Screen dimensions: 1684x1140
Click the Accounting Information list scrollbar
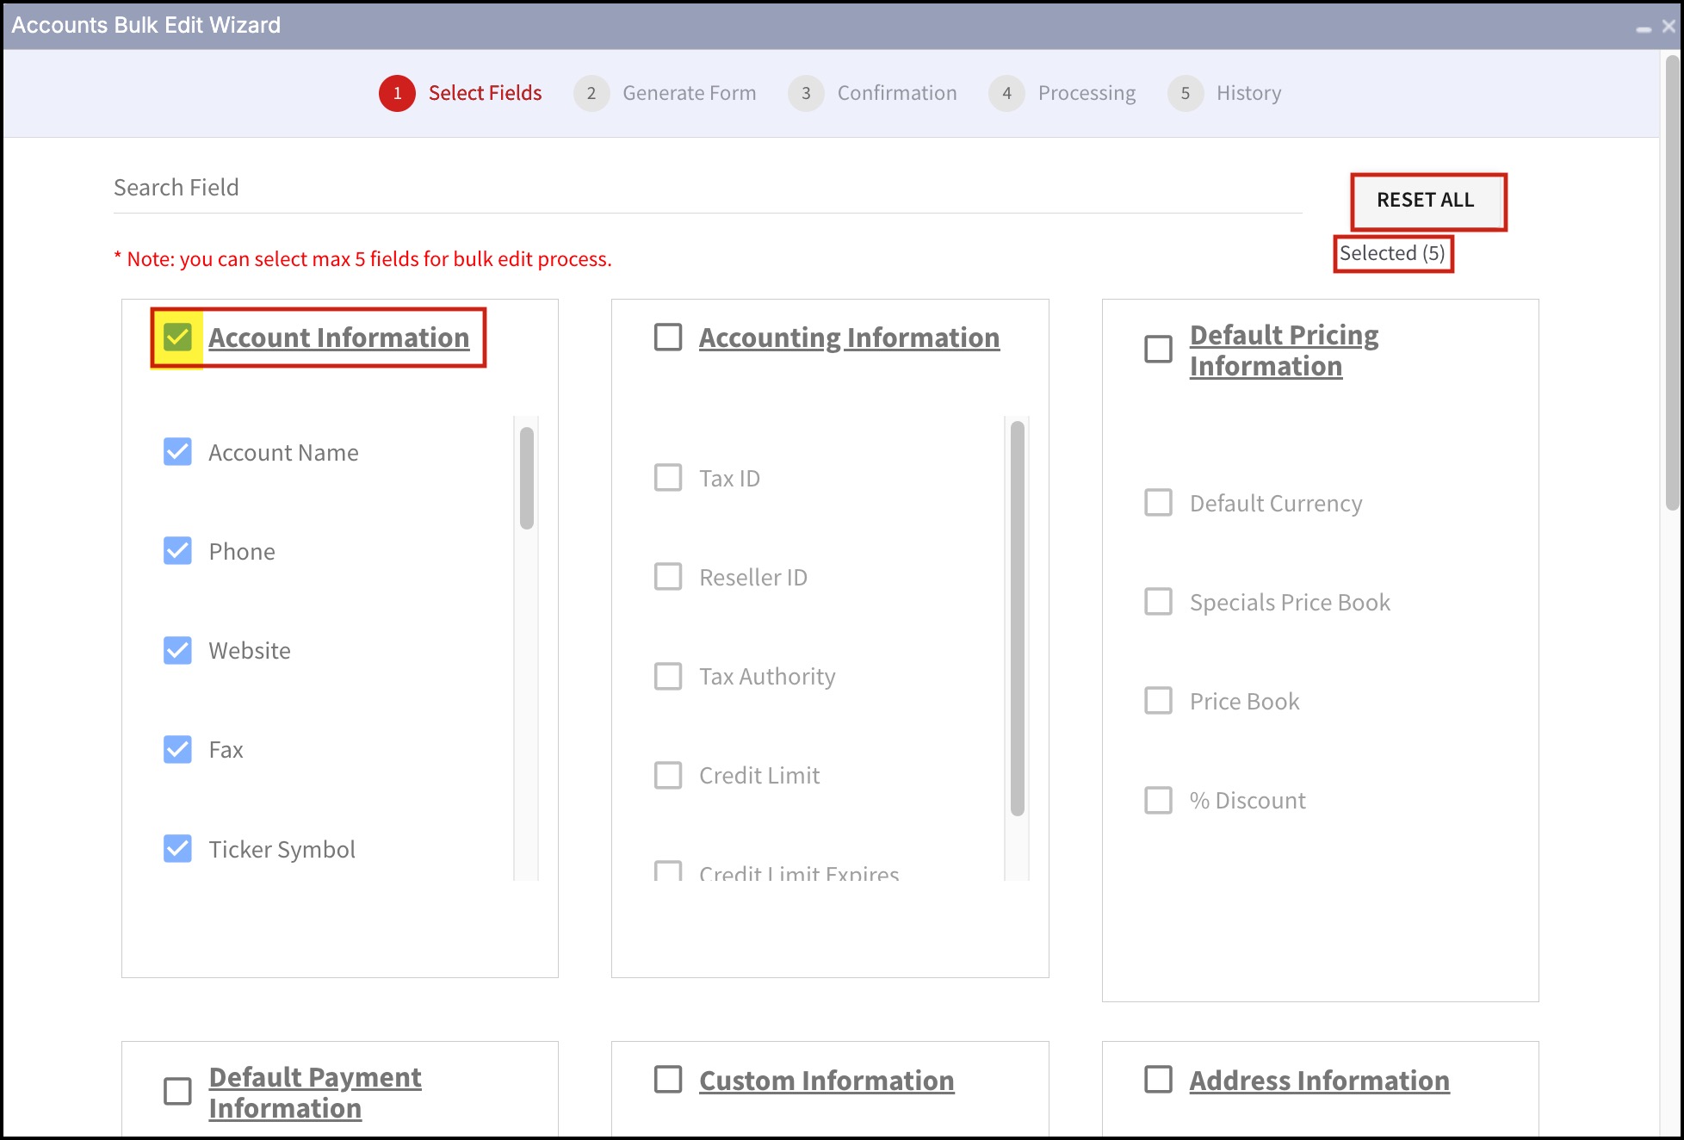1017,616
